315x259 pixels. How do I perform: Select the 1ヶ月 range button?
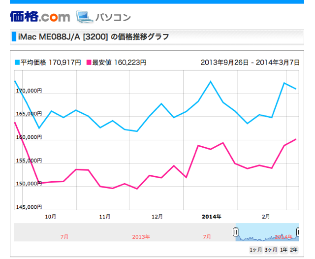tap(256, 250)
